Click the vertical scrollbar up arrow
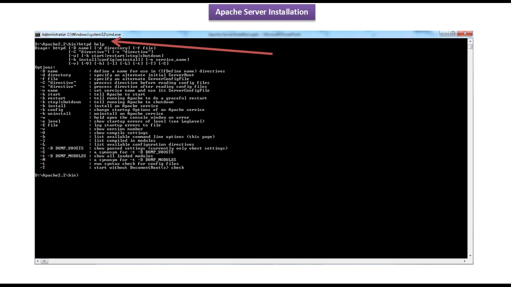Viewport: 511px width, 287px height. tap(470, 41)
